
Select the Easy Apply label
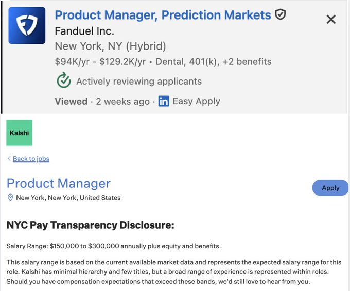(x=197, y=101)
